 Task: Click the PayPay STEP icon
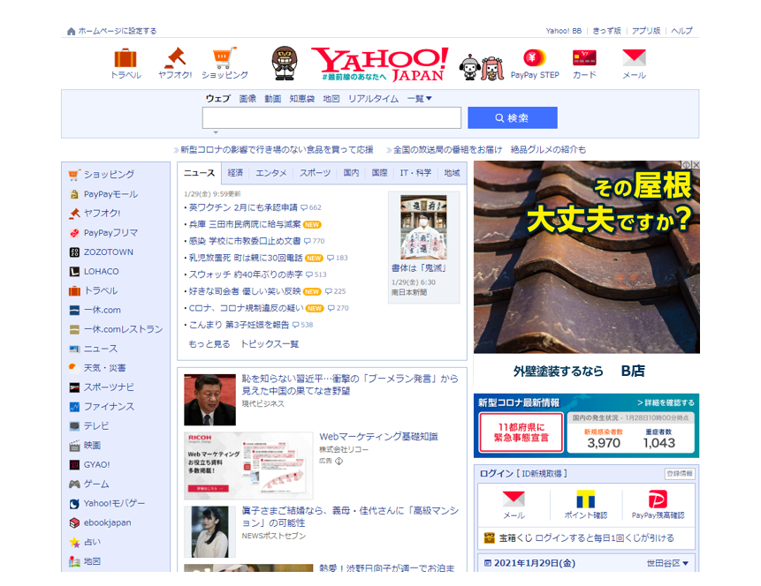tap(535, 58)
